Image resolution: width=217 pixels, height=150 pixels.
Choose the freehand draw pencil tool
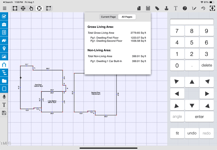(x=194, y=8)
